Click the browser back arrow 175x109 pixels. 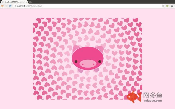coord(2,6)
